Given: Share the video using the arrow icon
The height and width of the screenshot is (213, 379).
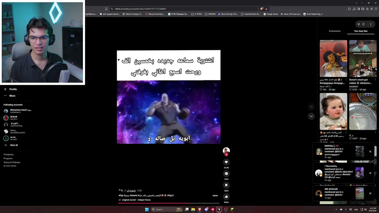Looking at the screenshot, I should (226, 197).
